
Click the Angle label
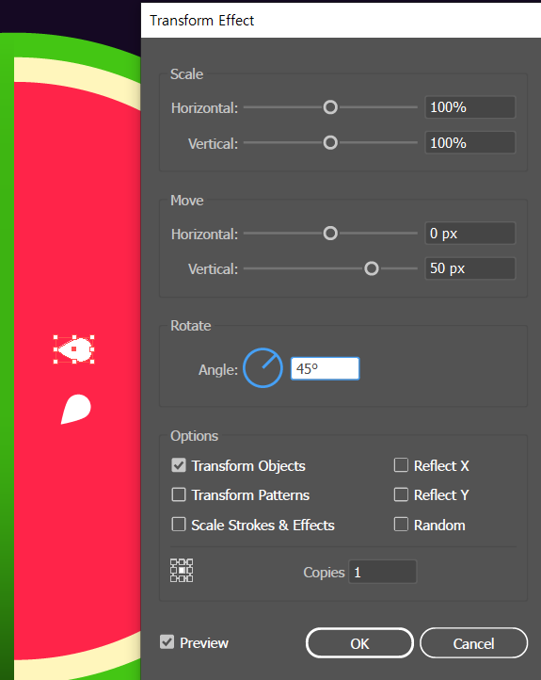(218, 370)
